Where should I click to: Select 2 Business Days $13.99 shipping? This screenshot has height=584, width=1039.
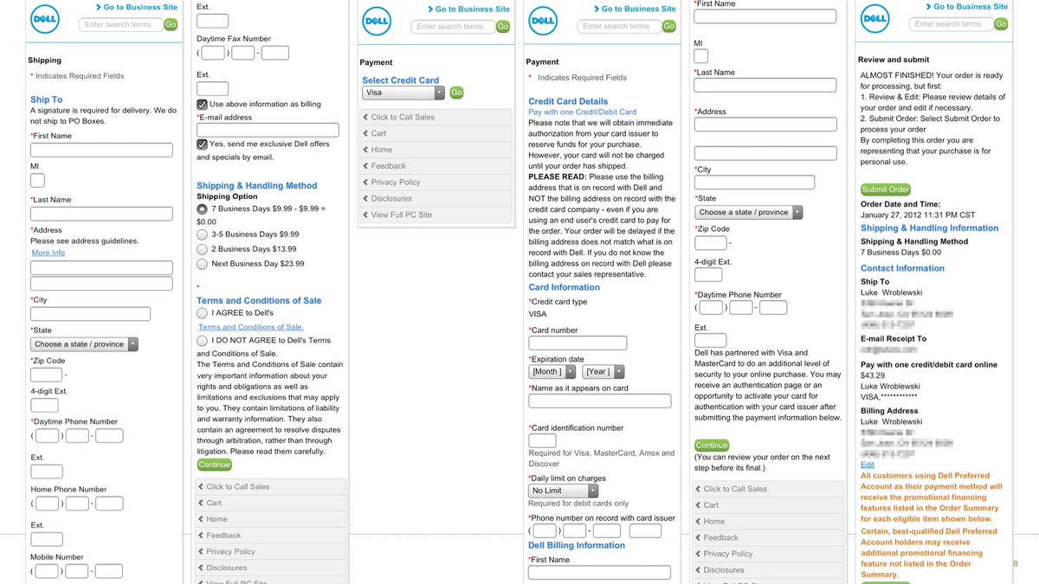coord(202,248)
